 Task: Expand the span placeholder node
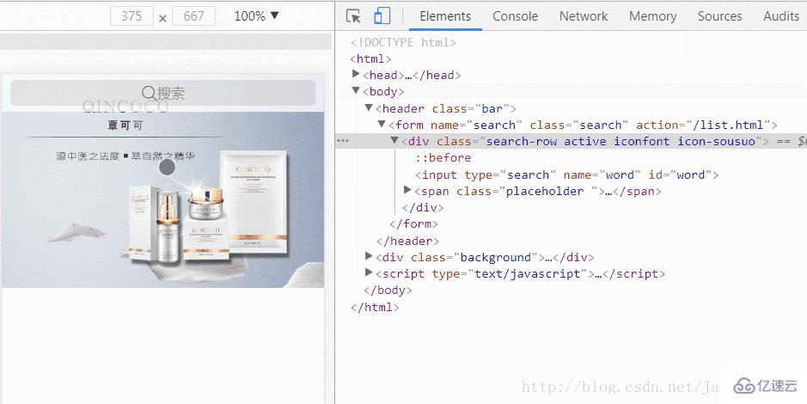point(407,190)
